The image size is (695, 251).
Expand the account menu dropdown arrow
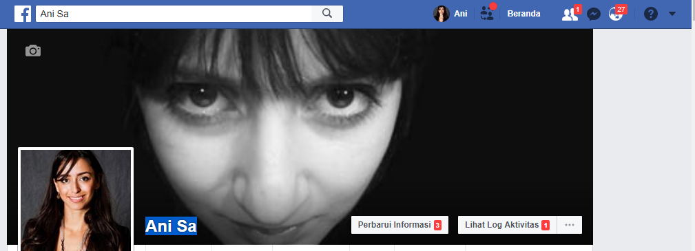672,14
